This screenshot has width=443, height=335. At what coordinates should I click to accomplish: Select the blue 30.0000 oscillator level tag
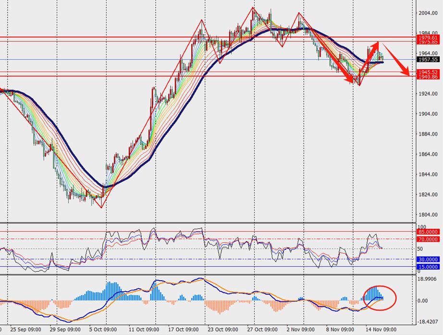pyautogui.click(x=428, y=260)
